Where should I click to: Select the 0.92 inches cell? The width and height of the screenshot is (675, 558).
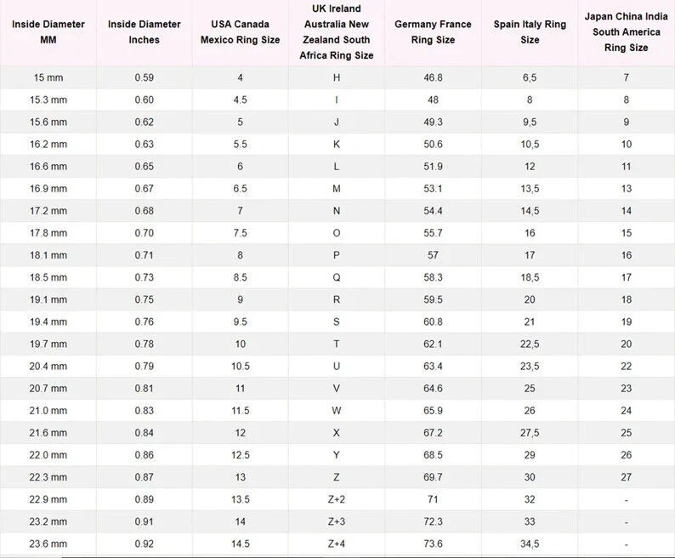coord(145,544)
